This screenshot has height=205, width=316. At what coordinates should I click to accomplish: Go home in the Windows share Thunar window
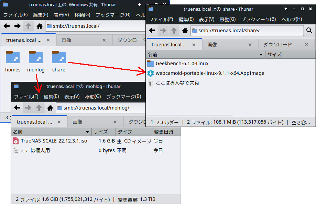(40, 26)
